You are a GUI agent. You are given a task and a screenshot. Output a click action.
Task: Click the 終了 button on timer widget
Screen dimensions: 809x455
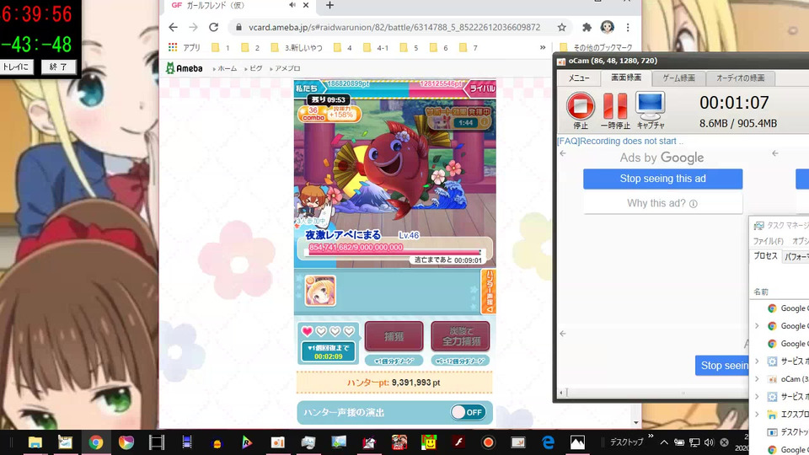pos(58,67)
